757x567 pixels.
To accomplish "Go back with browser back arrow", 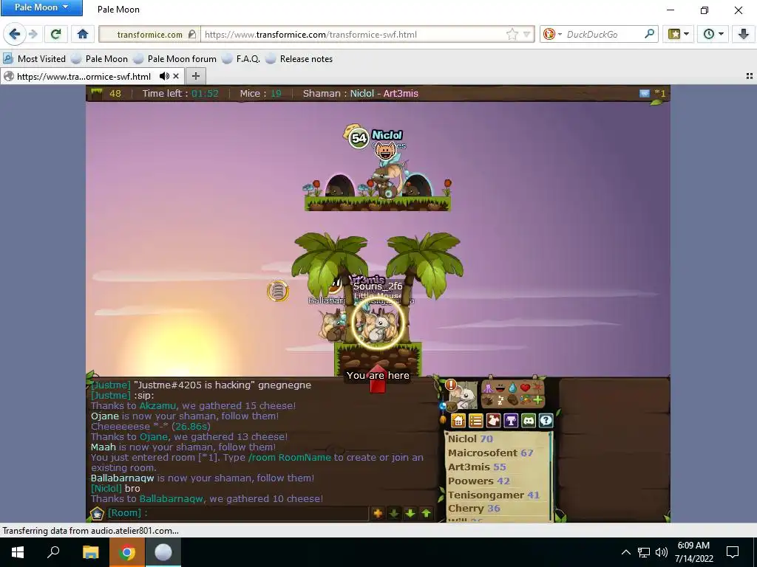I will coord(15,34).
